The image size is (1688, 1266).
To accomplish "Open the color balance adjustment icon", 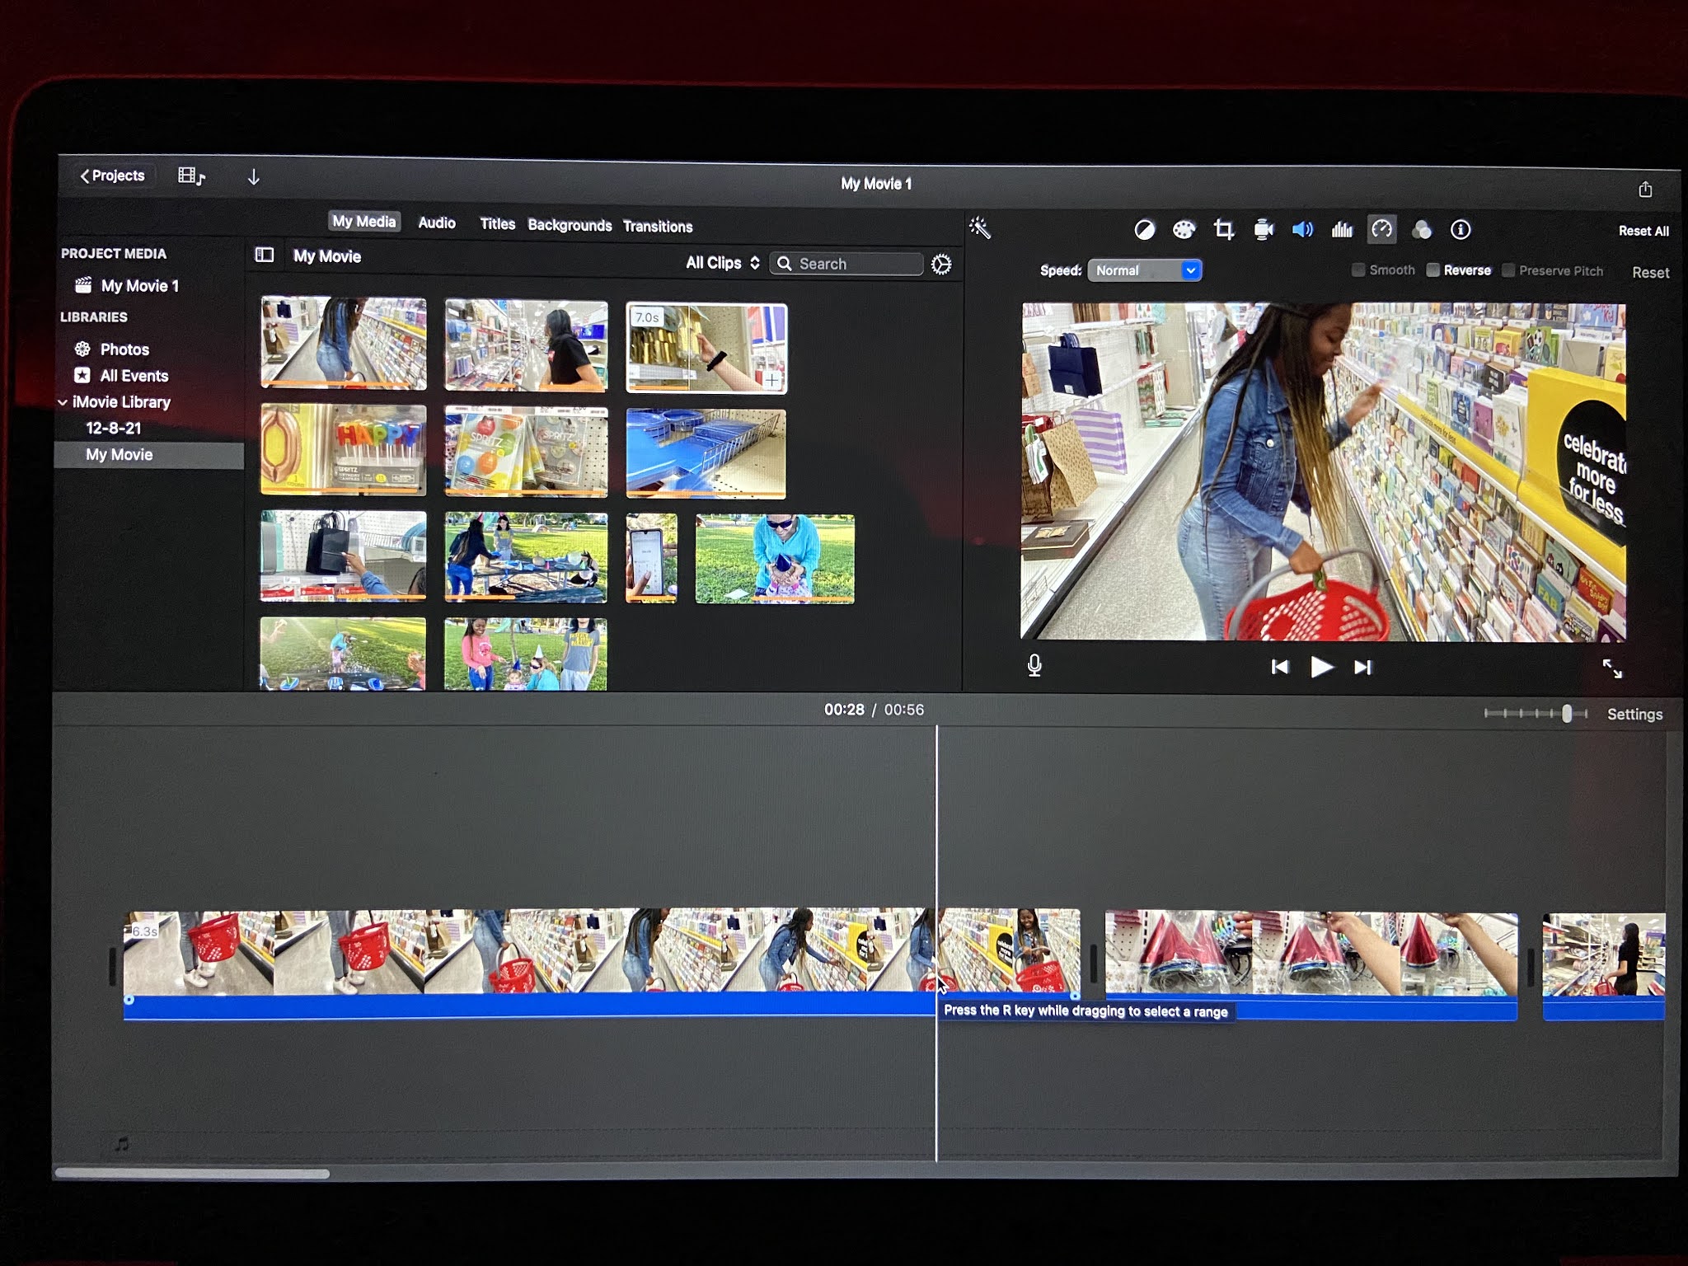I will coord(1144,230).
